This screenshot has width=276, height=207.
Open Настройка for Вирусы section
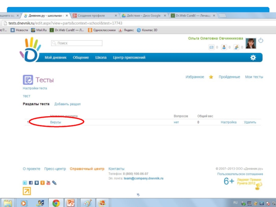(229, 122)
